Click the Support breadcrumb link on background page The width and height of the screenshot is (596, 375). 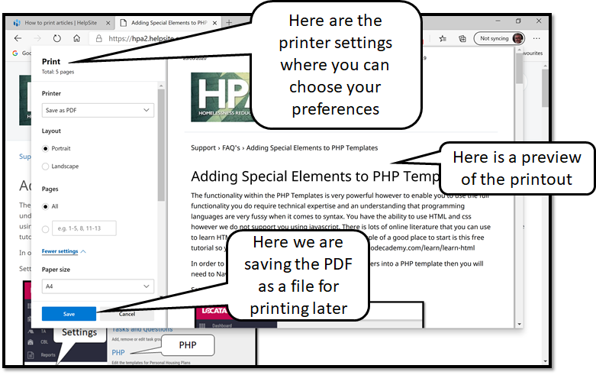point(25,157)
